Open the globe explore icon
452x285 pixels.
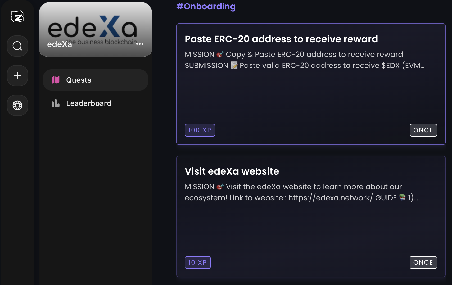(17, 105)
